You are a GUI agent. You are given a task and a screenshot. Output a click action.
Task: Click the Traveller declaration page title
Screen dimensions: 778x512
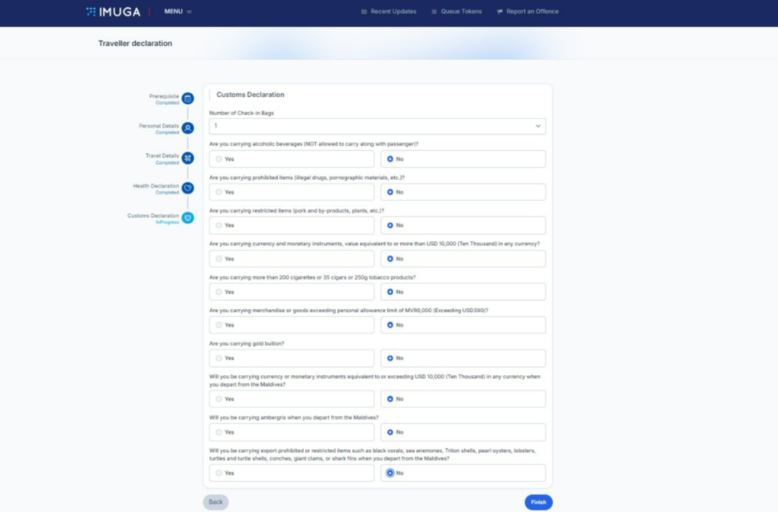point(135,43)
